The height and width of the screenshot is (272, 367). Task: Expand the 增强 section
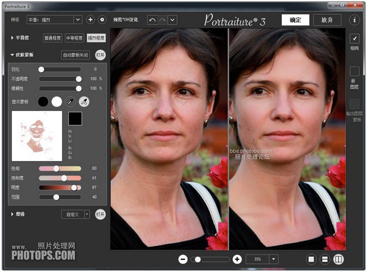point(12,214)
